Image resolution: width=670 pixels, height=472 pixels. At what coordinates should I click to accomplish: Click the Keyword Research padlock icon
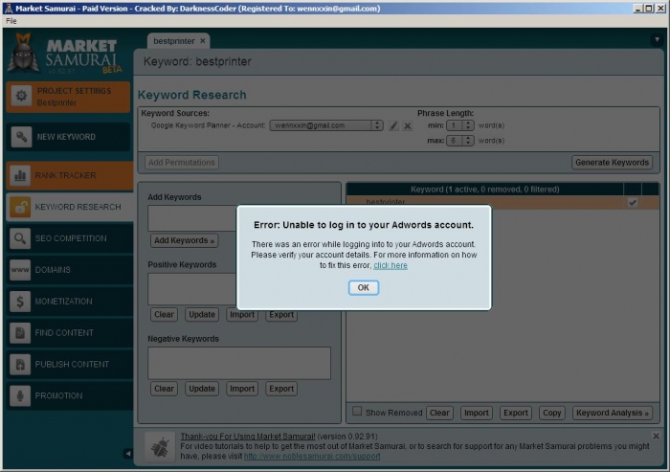[20, 207]
